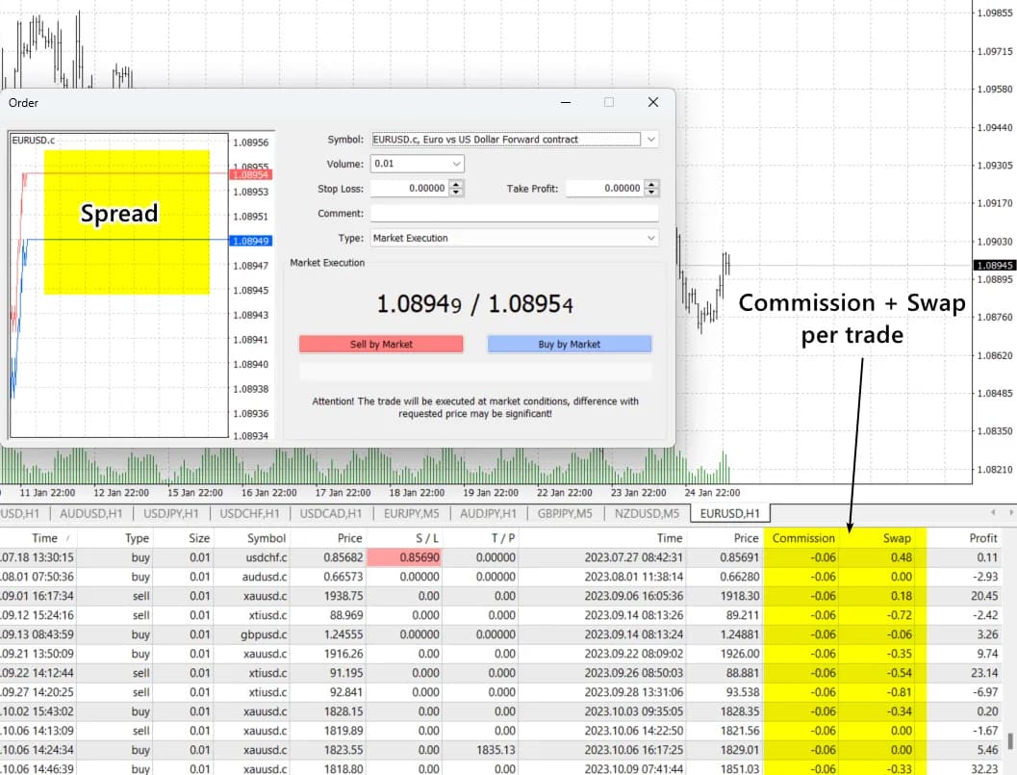Decrease Take Profit with the down arrow
The height and width of the screenshot is (775, 1017).
tap(651, 193)
